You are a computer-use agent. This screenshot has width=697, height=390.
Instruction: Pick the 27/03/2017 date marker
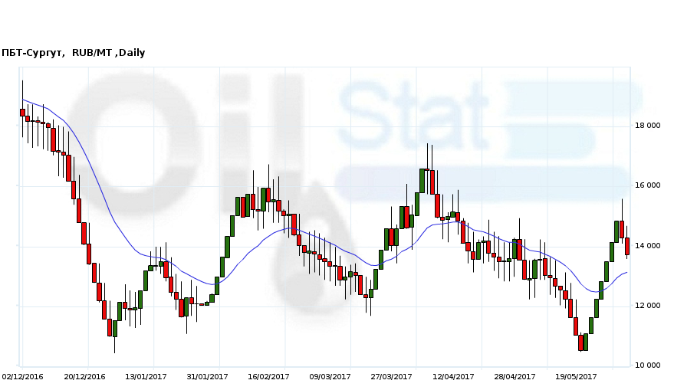coord(391,376)
